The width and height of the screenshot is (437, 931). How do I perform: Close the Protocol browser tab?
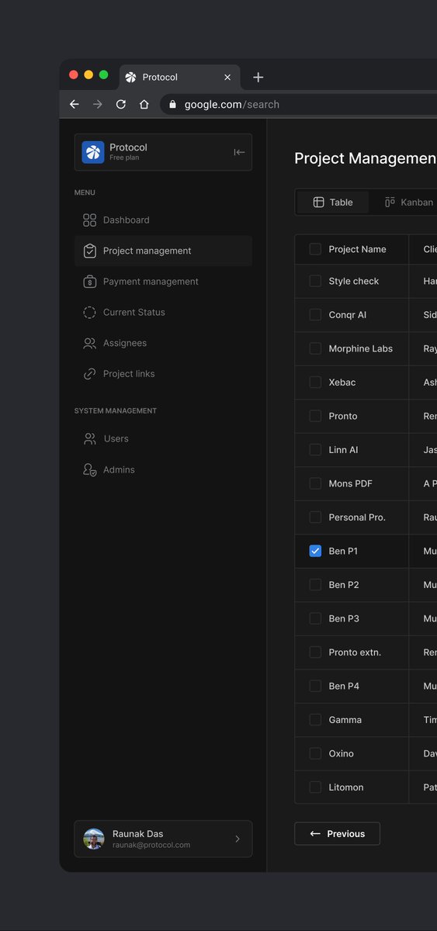227,78
